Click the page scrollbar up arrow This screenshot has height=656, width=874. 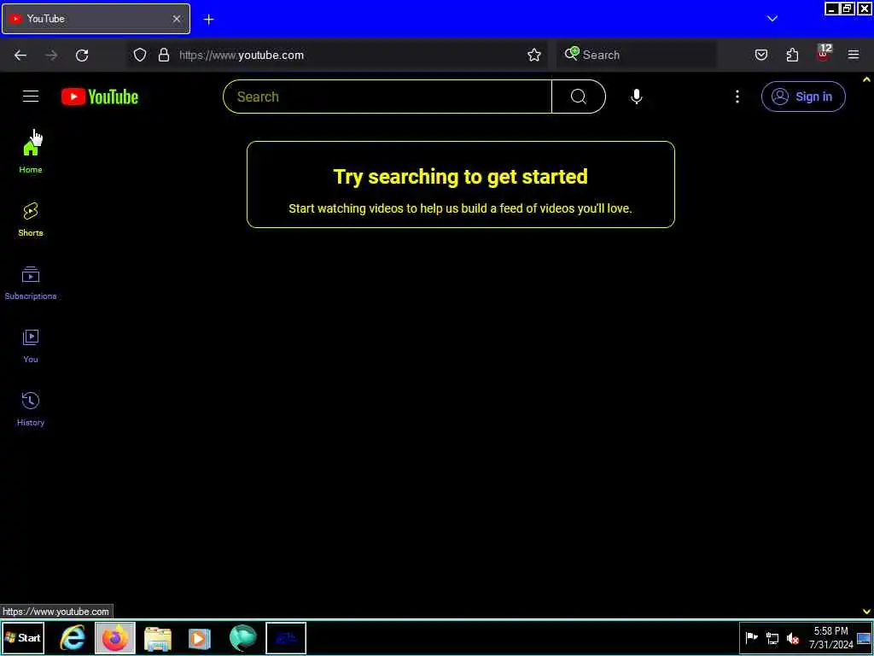[x=866, y=79]
